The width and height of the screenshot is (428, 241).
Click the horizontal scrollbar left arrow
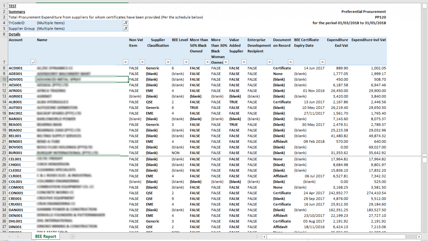click(x=264, y=237)
